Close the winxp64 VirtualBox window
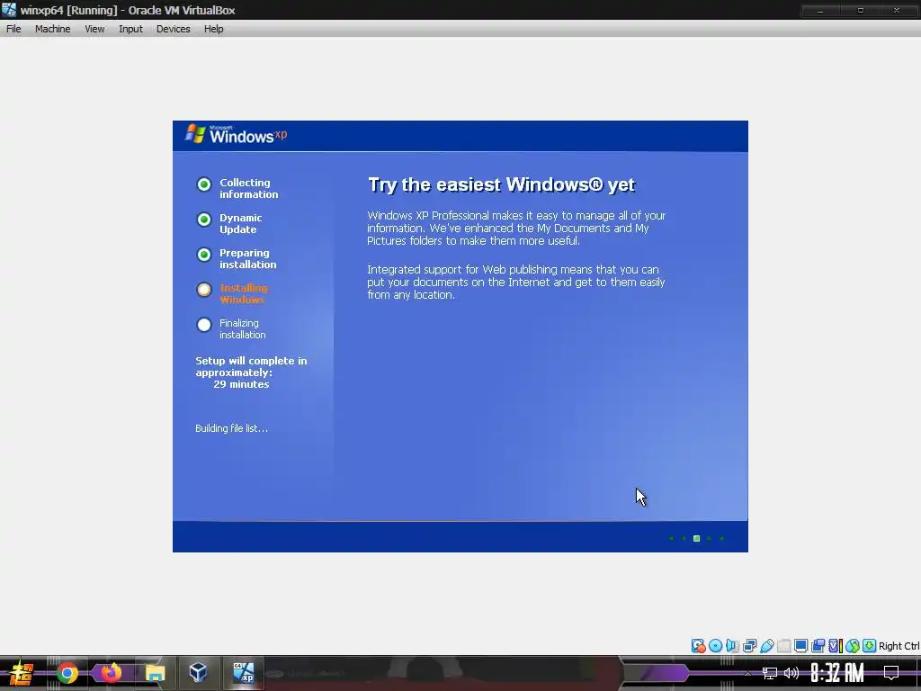 (x=897, y=11)
